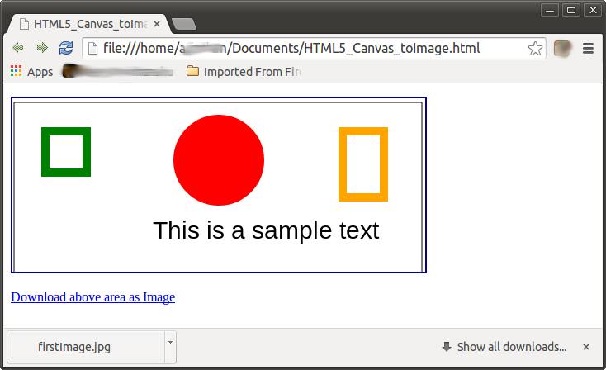Click the red circle on canvas

[x=219, y=160]
